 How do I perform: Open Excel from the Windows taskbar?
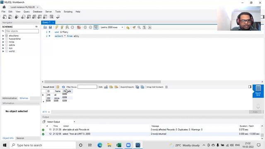(119, 145)
